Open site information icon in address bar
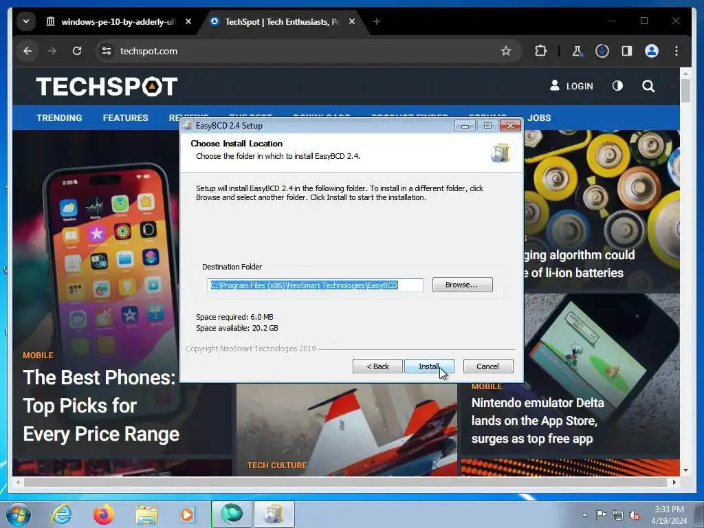This screenshot has width=704, height=528. click(107, 51)
